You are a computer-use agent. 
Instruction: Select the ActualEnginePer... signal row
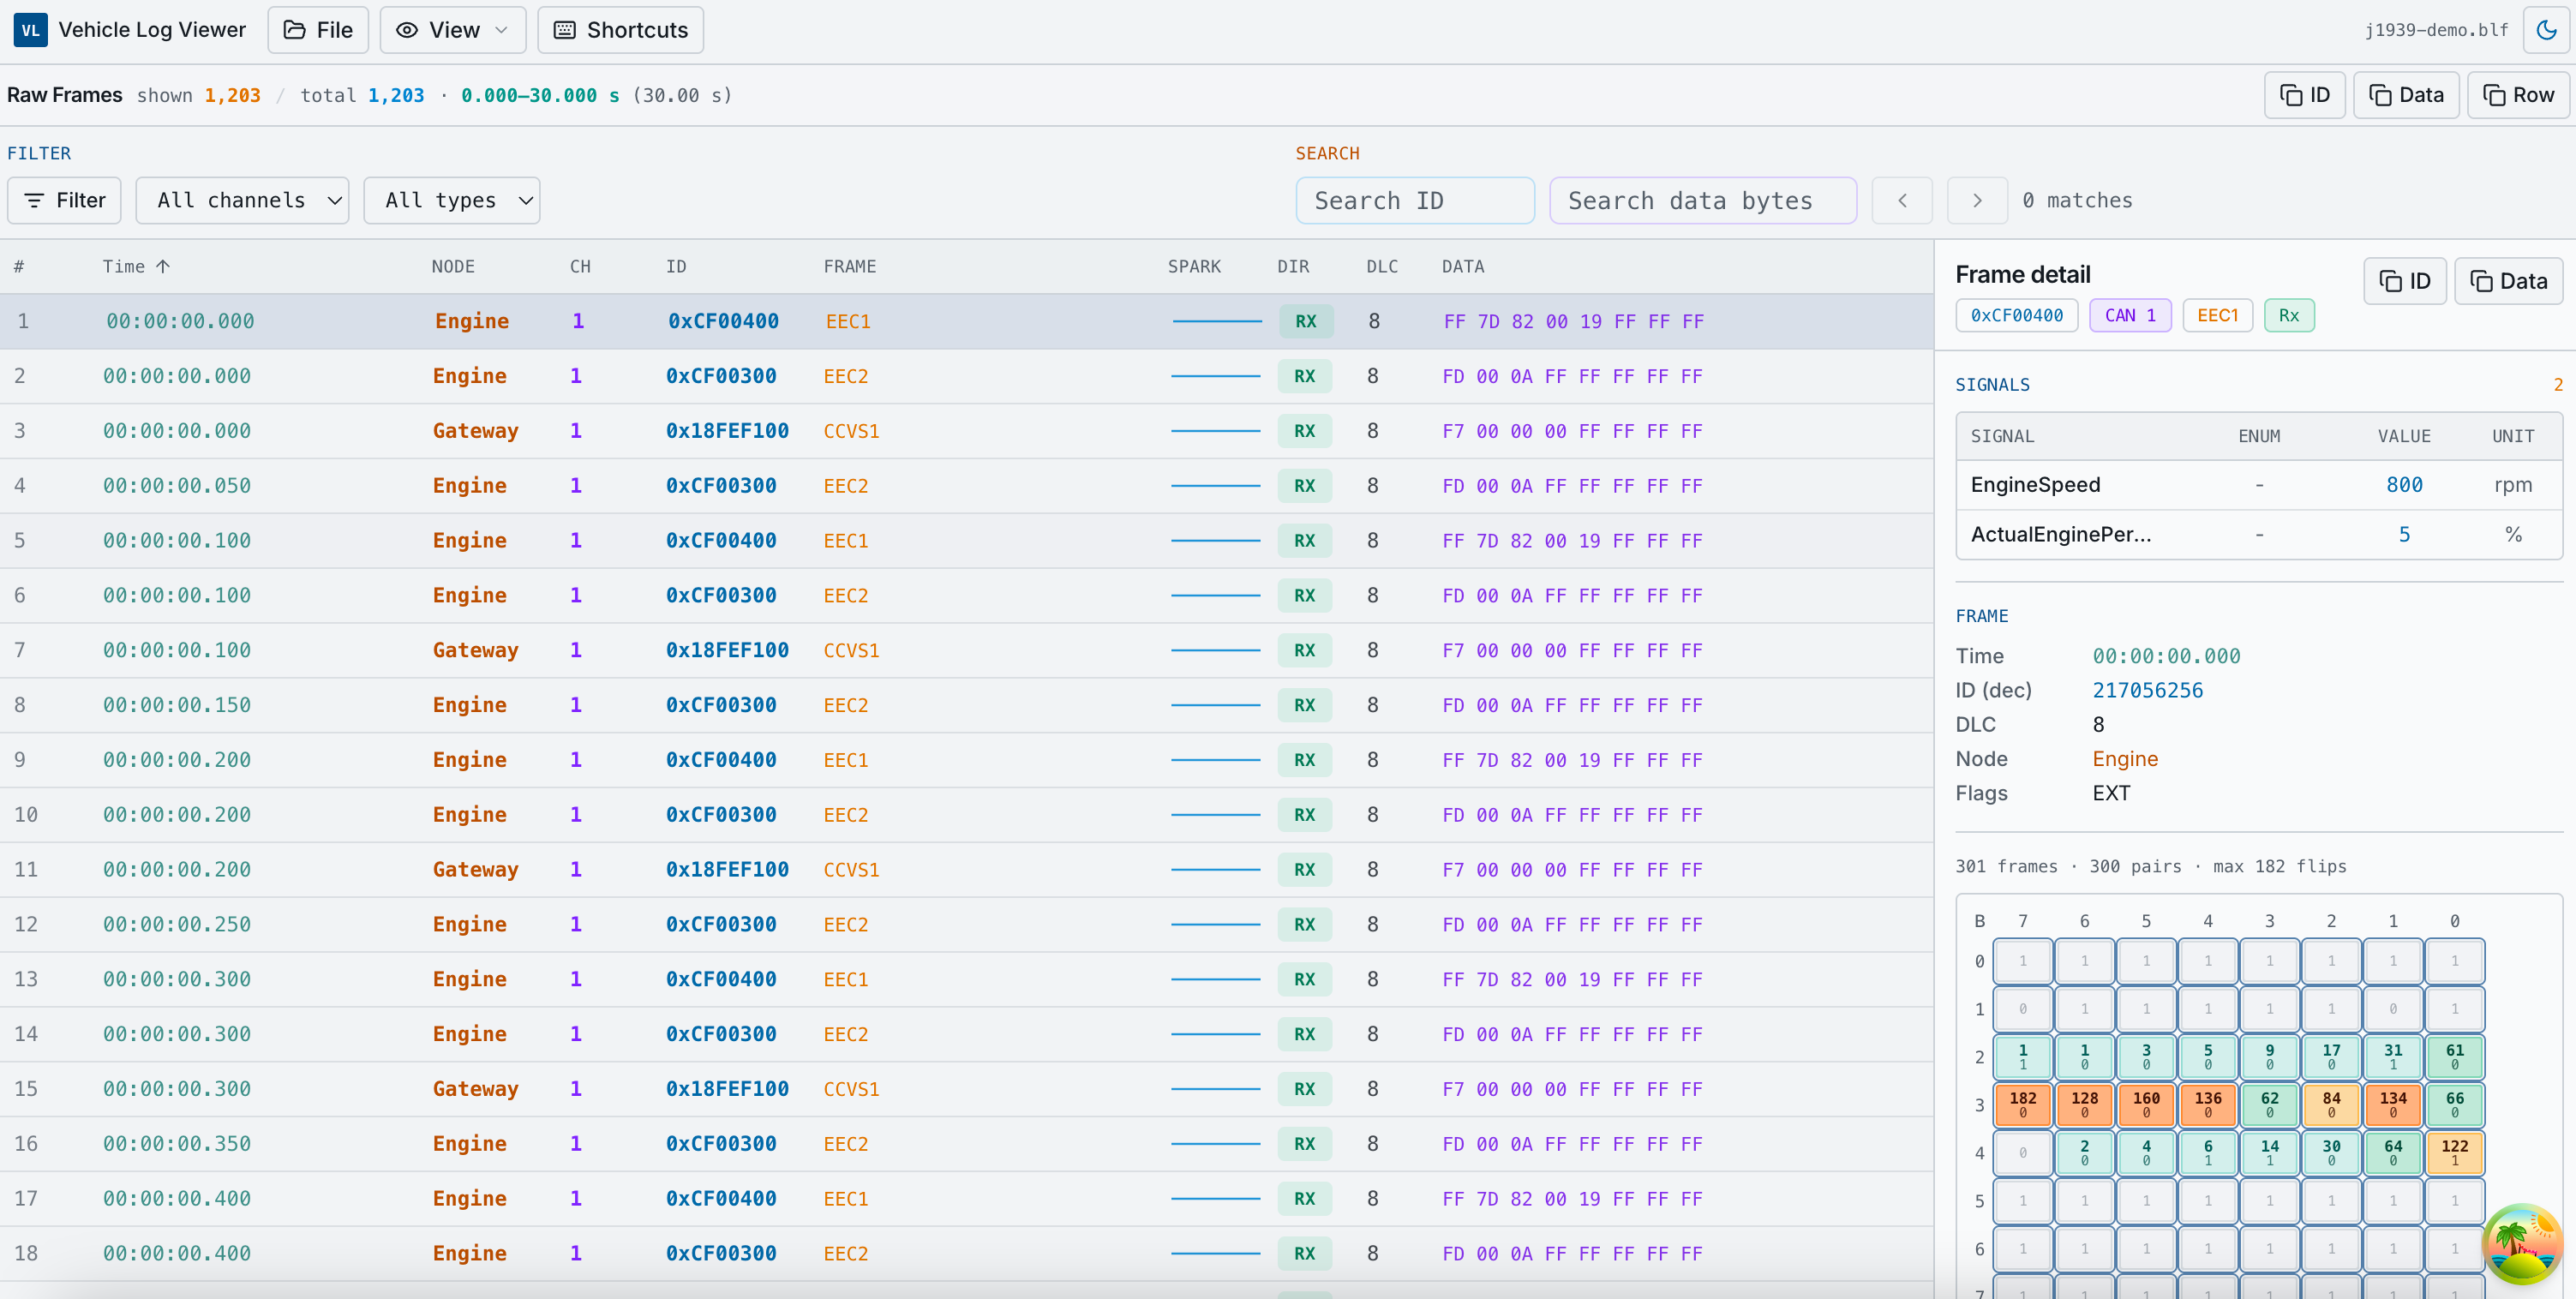pyautogui.click(x=2259, y=534)
